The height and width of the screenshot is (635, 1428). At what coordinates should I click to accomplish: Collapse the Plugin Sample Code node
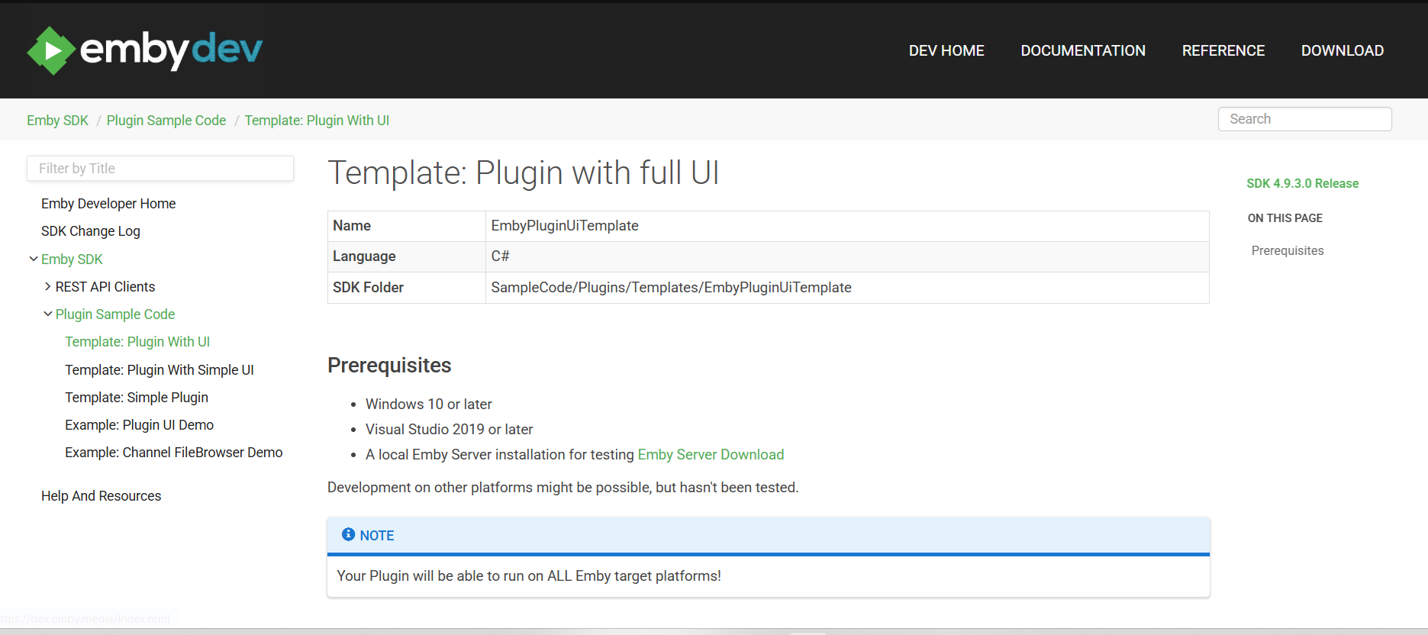click(48, 314)
